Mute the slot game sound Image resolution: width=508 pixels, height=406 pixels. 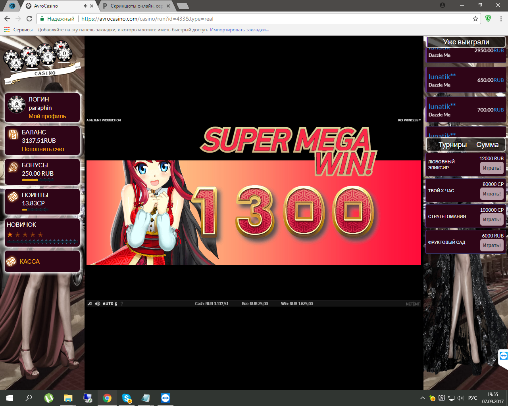click(x=97, y=304)
